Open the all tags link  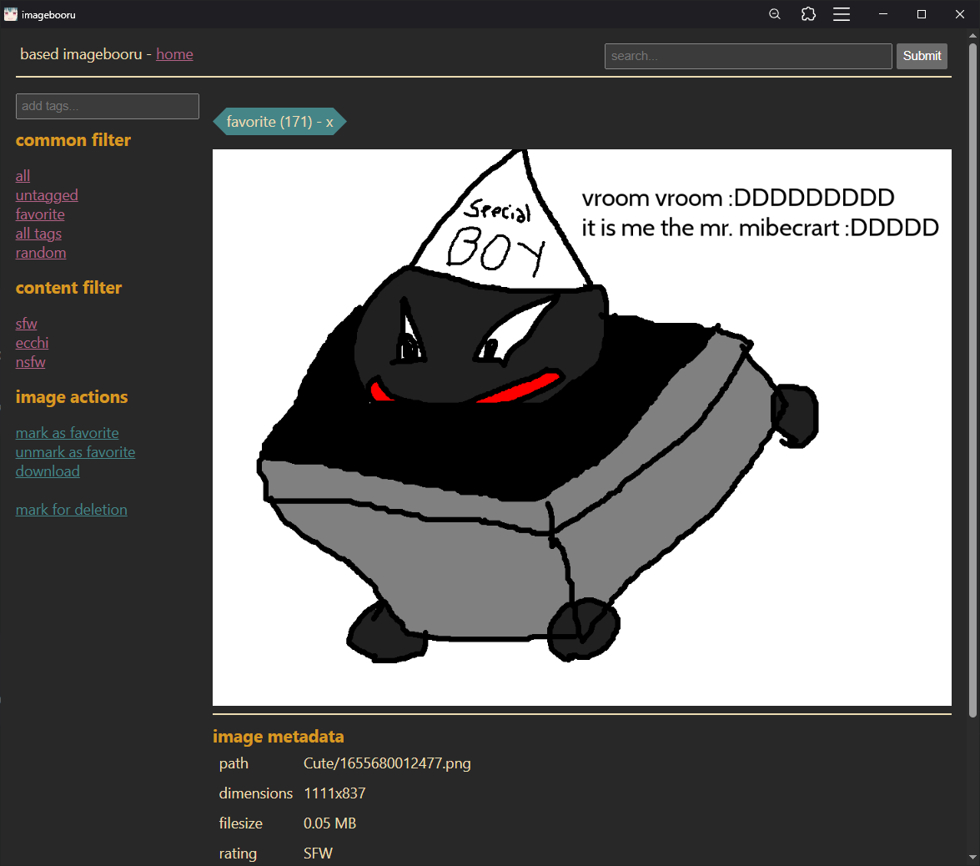[38, 234]
